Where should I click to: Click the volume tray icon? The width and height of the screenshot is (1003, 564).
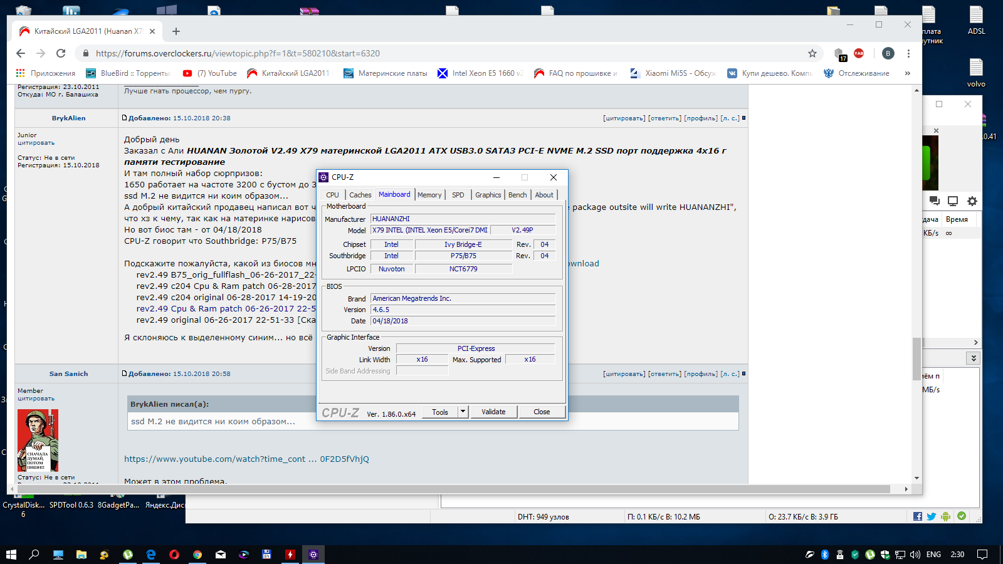[915, 555]
